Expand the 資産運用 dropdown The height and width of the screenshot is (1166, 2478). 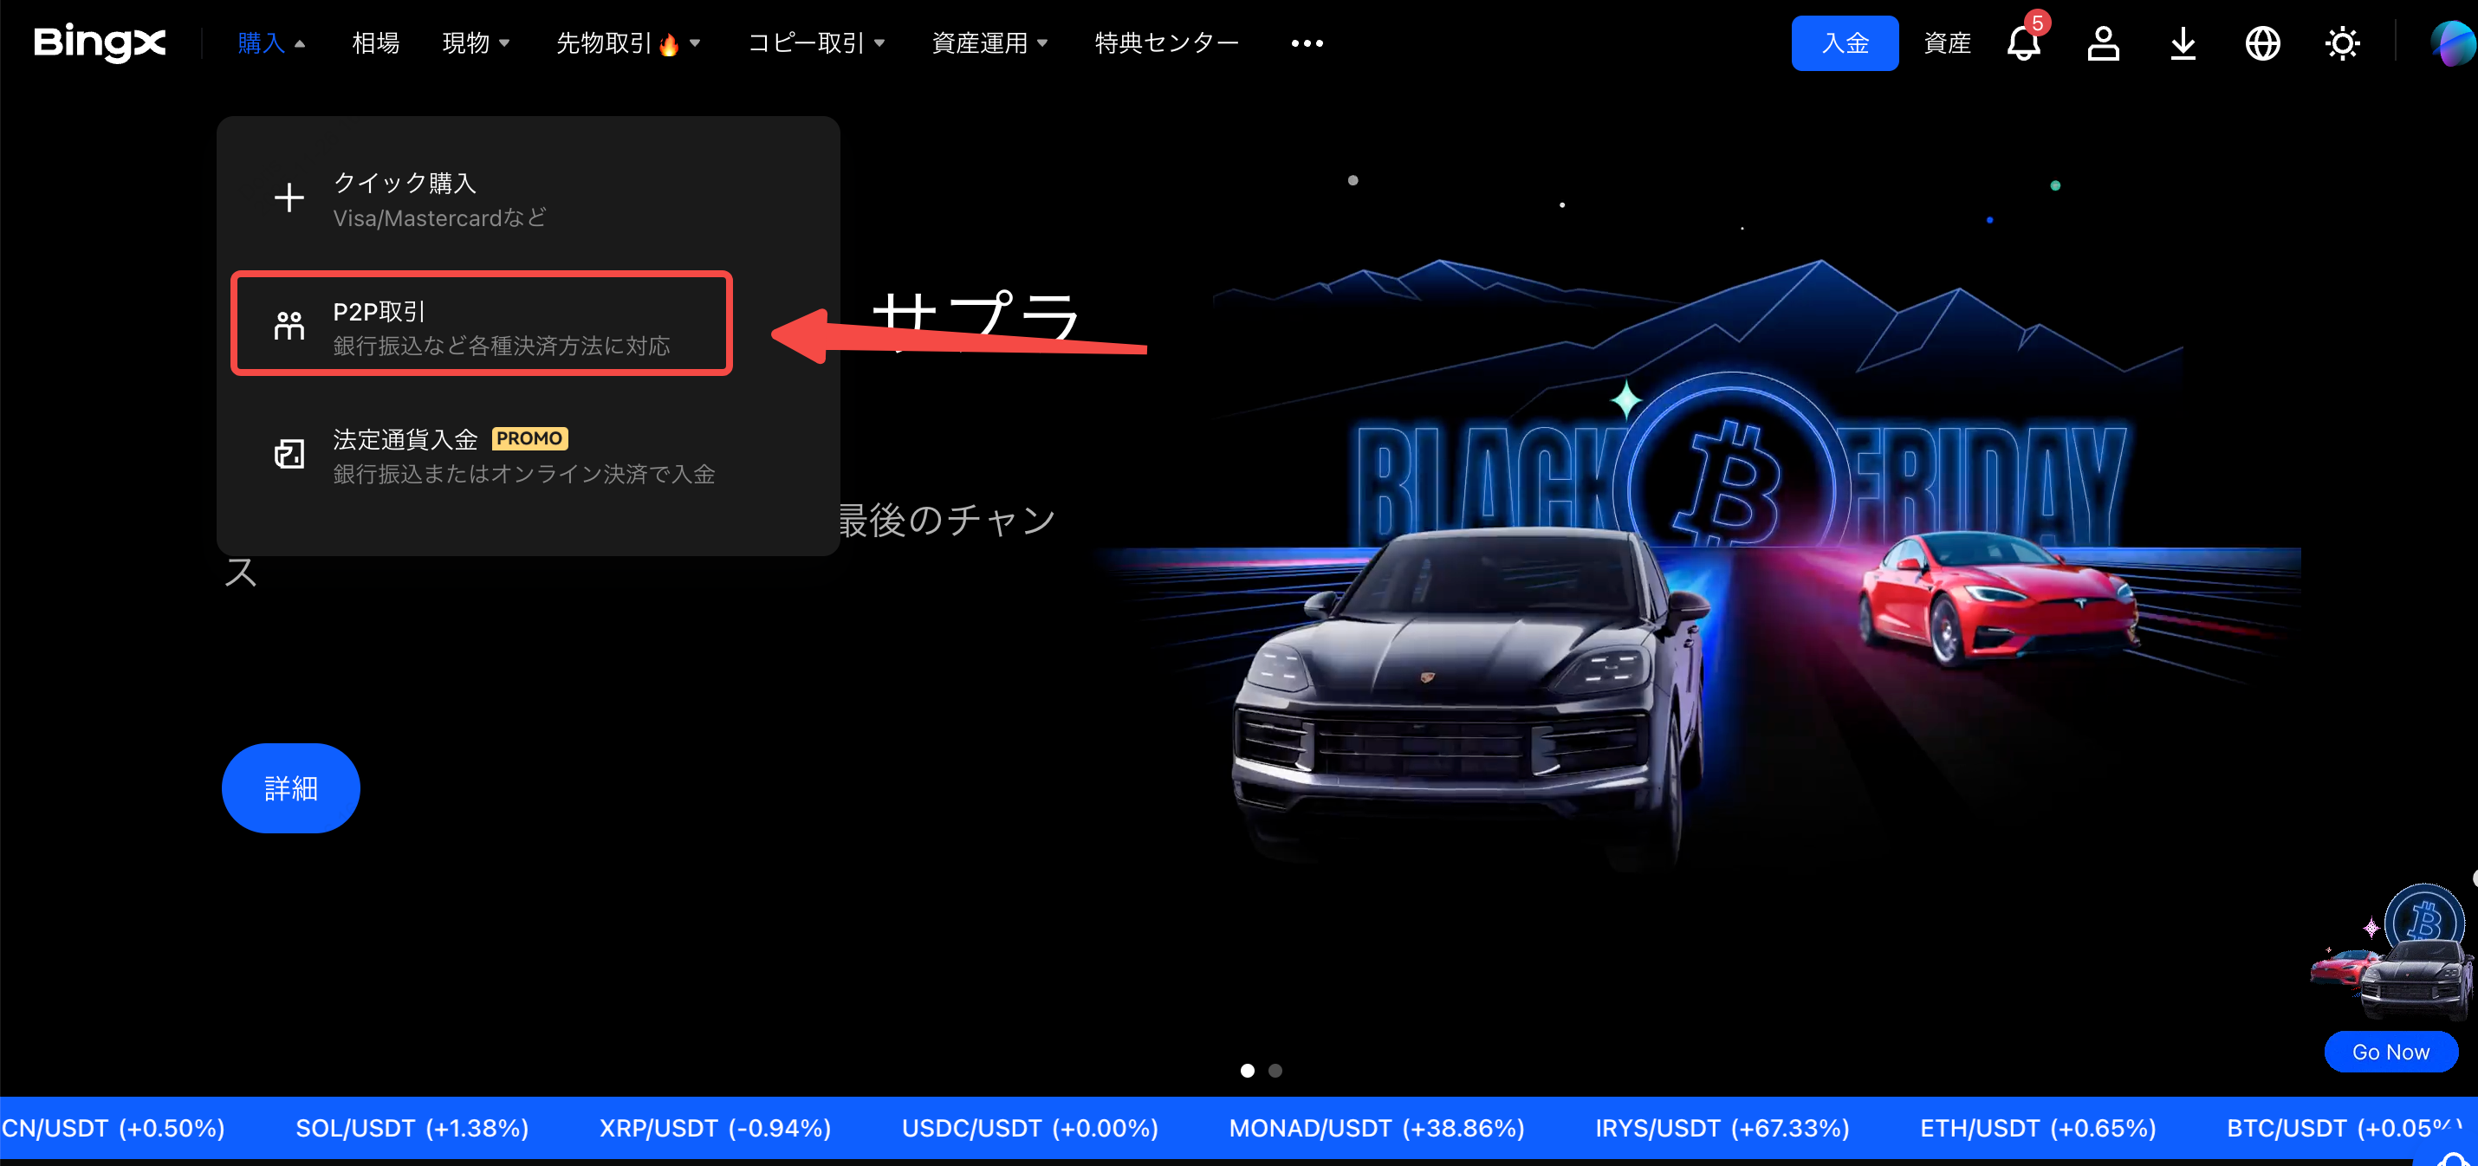coord(981,42)
